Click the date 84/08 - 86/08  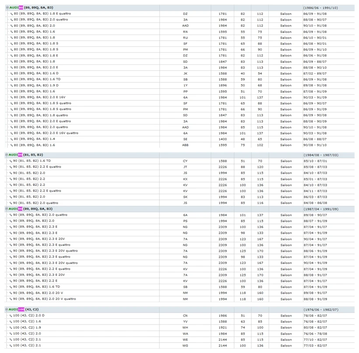[315, 203]
